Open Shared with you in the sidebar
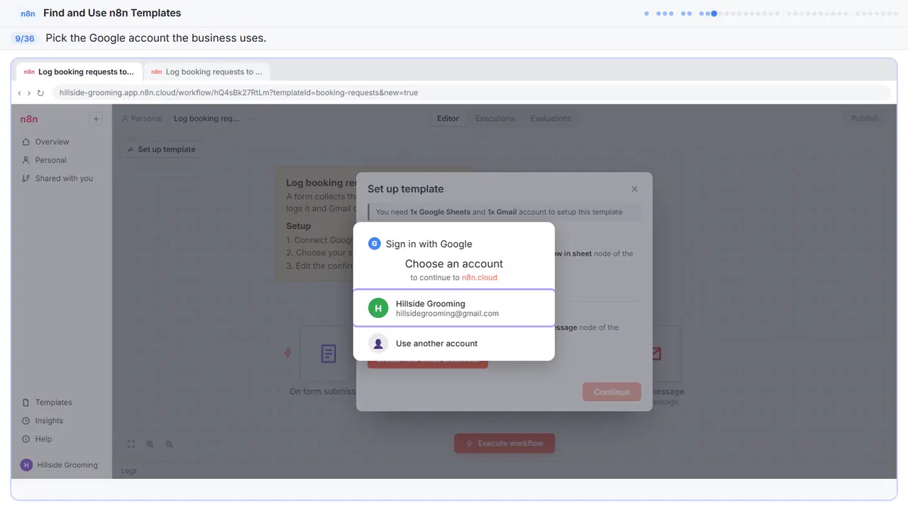This screenshot has height=511, width=908. click(58, 179)
